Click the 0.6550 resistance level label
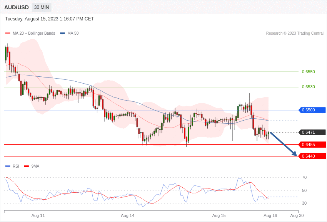This screenshot has width=327, height=222. (x=309, y=72)
